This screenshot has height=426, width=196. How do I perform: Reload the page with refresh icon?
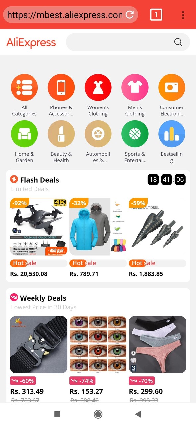(x=130, y=14)
